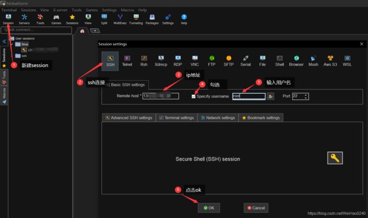Pick SFTP session type
368x218 pixels.
[229, 61]
